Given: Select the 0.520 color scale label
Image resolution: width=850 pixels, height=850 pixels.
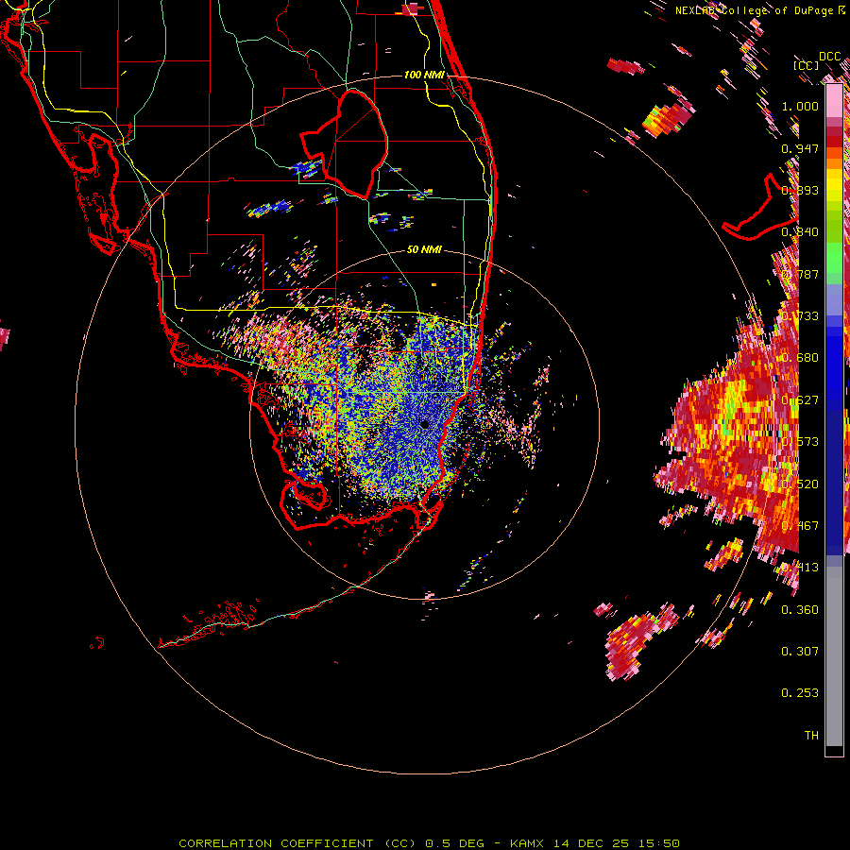Looking at the screenshot, I should 800,484.
